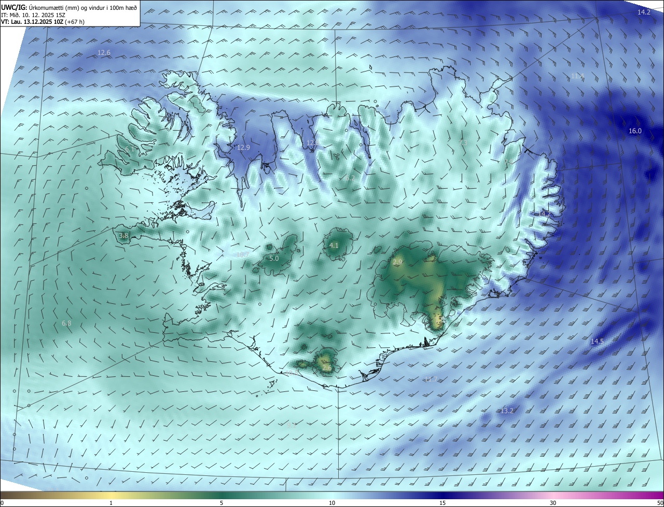664x507 pixels.
Task: Click the 14.5 value on the map
Action: (x=597, y=341)
